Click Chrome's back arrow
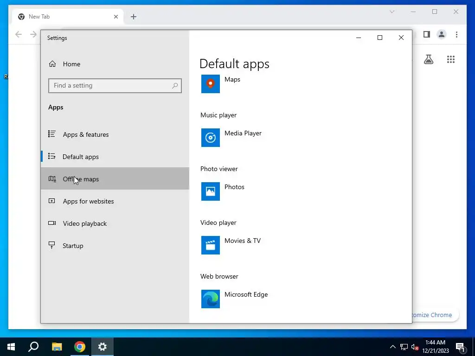 click(x=19, y=34)
